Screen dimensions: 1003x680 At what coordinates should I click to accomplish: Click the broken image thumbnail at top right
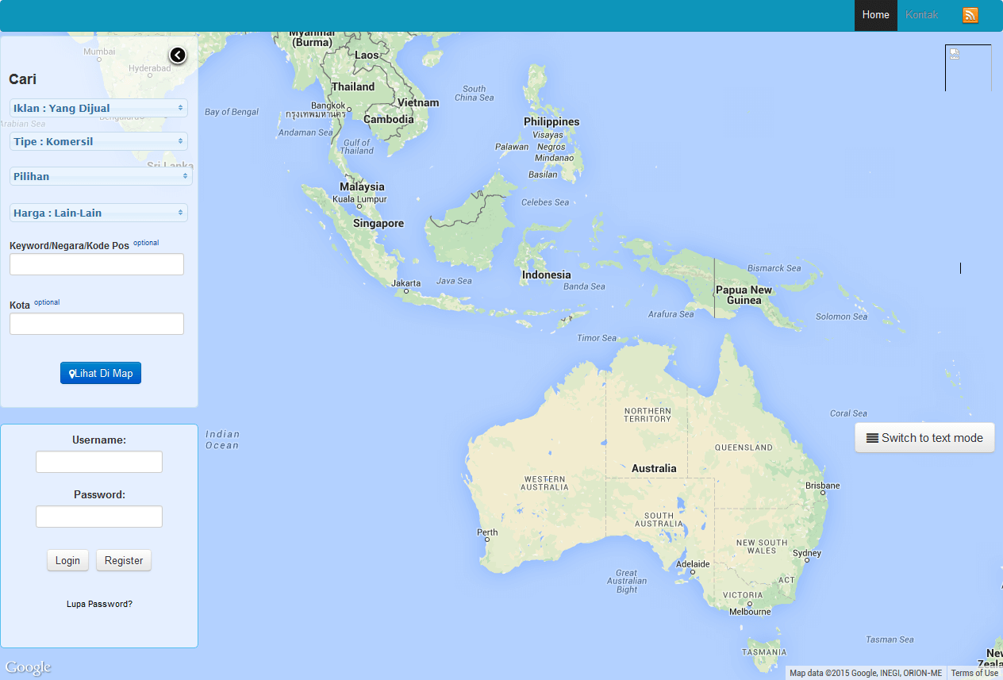click(955, 55)
